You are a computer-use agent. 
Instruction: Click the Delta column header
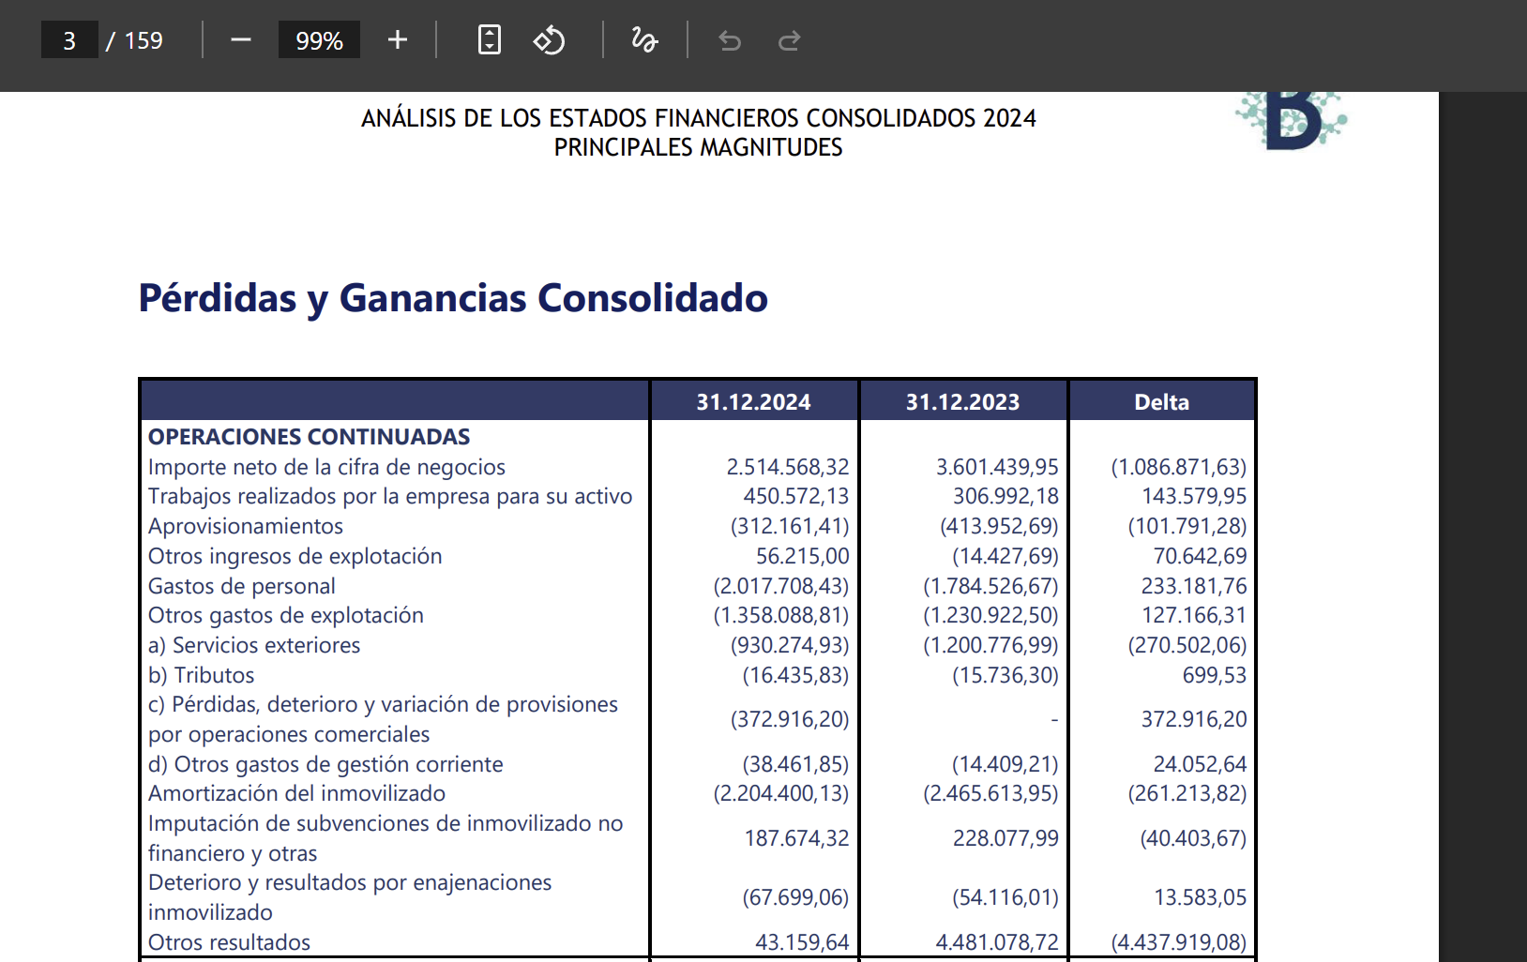click(1161, 402)
